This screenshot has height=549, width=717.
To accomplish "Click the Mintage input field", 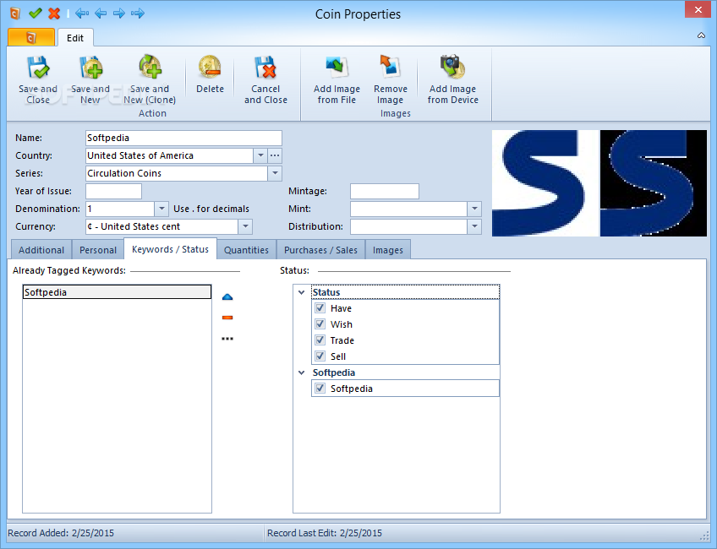I will [385, 192].
